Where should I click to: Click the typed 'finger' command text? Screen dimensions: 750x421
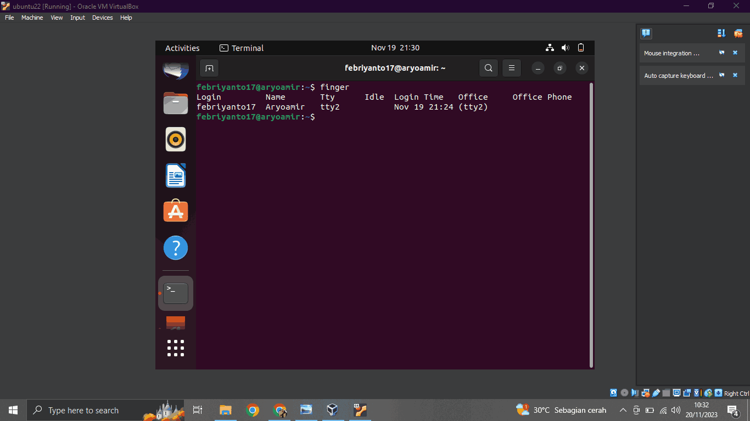[334, 87]
